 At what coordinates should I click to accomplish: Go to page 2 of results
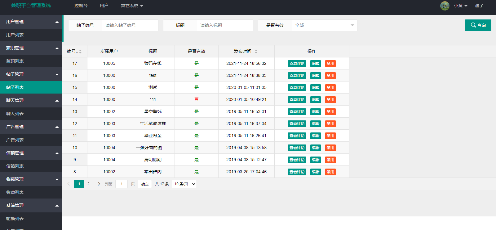pyautogui.click(x=88, y=184)
